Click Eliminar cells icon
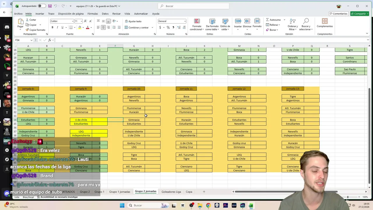 pyautogui.click(x=247, y=21)
